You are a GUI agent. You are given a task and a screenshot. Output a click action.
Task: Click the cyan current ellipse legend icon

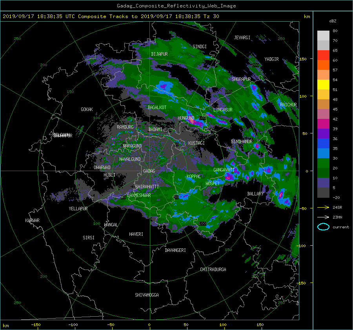(x=323, y=227)
